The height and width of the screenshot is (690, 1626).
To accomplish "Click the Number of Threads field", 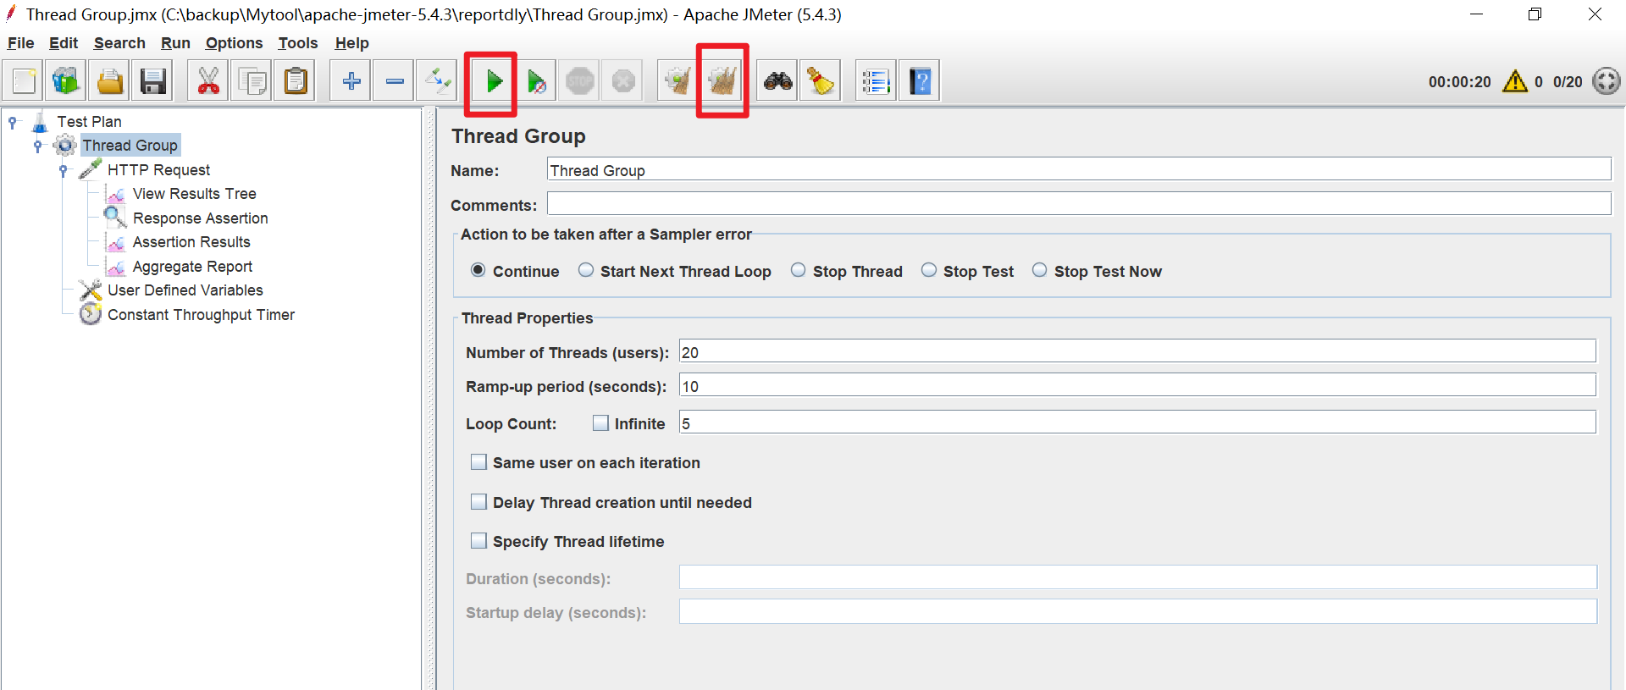I will [1137, 351].
